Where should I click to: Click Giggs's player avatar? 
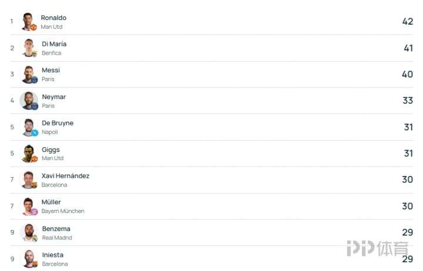point(29,154)
